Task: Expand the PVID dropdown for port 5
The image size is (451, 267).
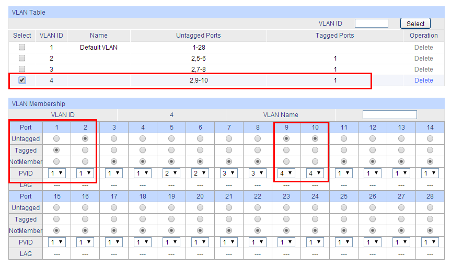Action: coord(171,173)
